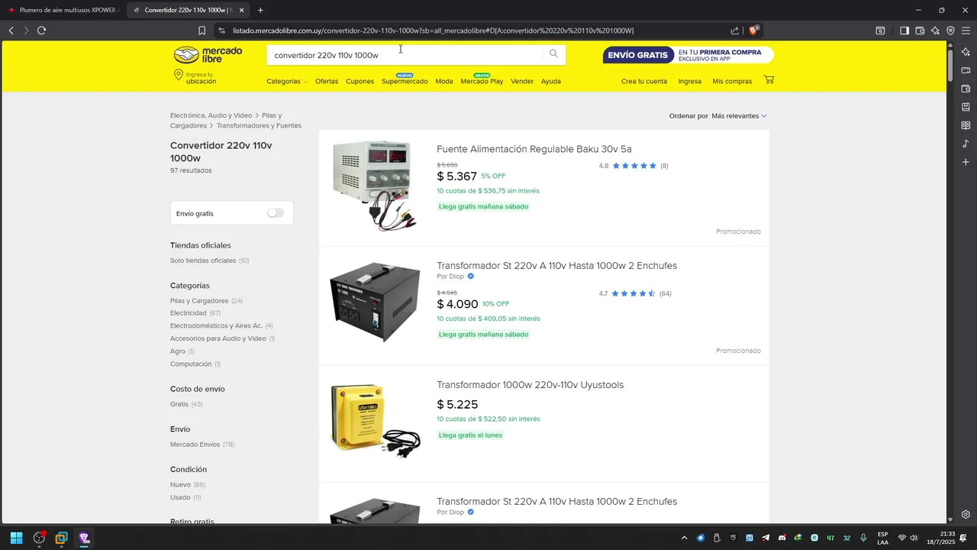Viewport: 977px width, 550px height.
Task: Click the Mercado Libre search input field
Action: [x=405, y=55]
